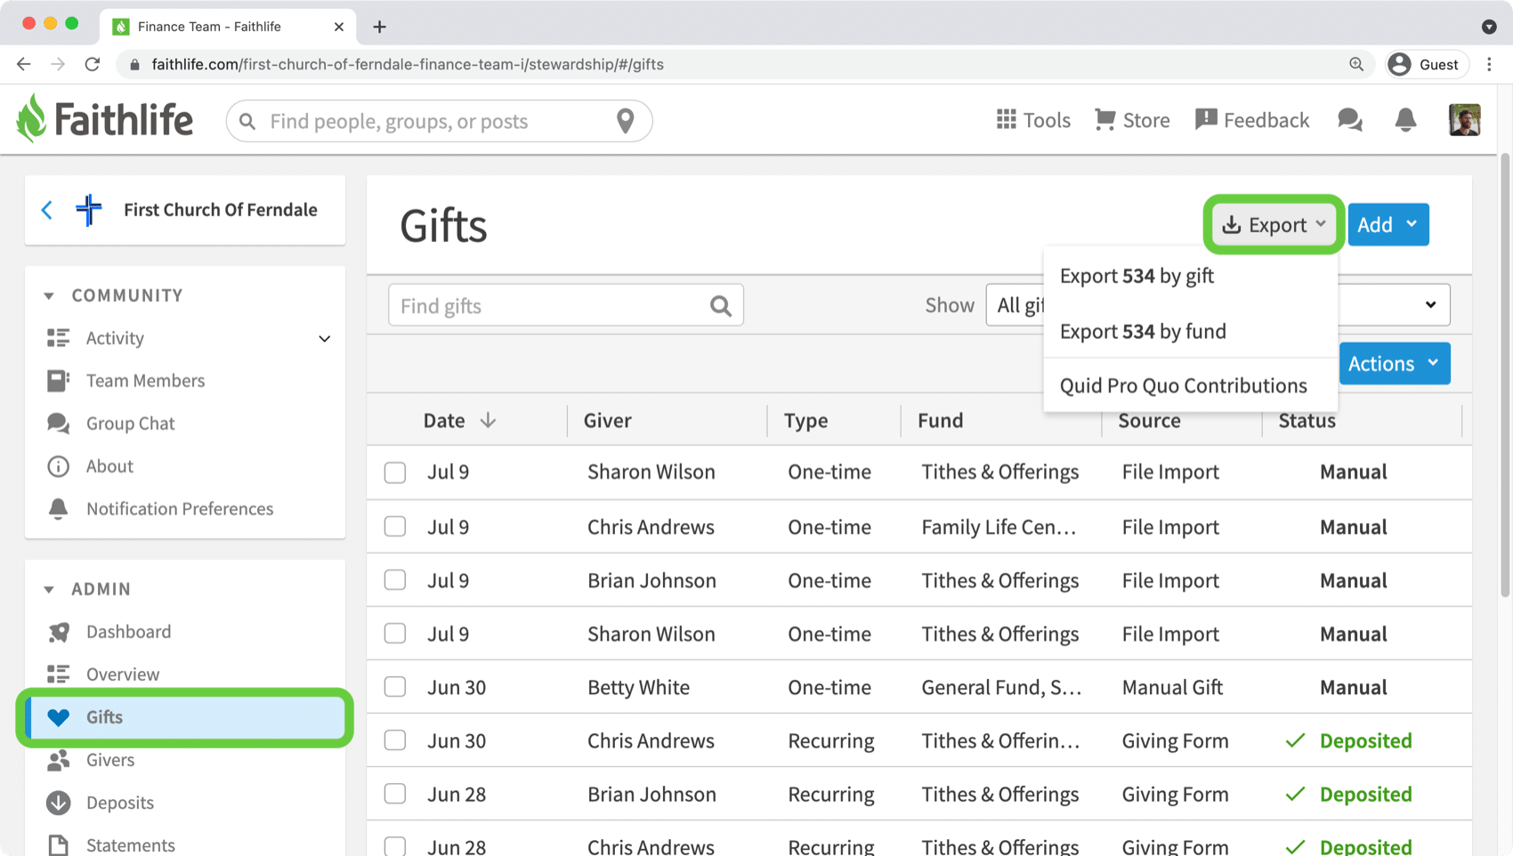Click the Betty White giver cell
Image resolution: width=1513 pixels, height=856 pixels.
point(638,687)
